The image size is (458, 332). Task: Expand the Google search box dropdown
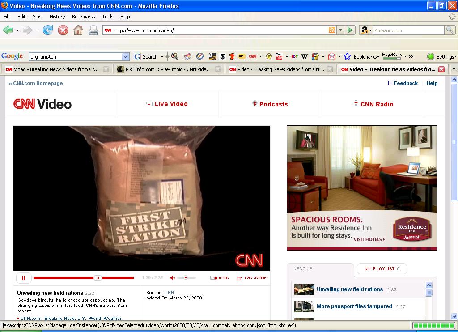click(x=125, y=57)
